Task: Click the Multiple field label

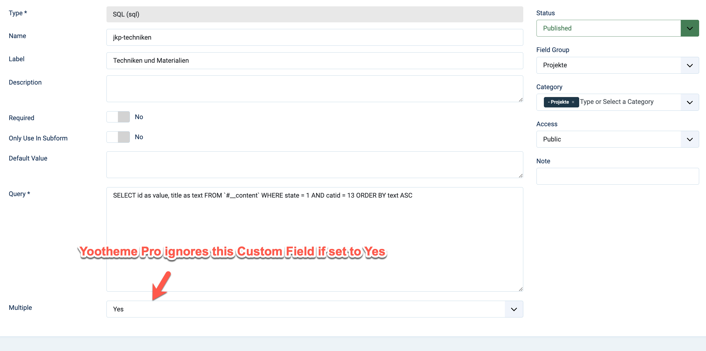Action: tap(20, 308)
